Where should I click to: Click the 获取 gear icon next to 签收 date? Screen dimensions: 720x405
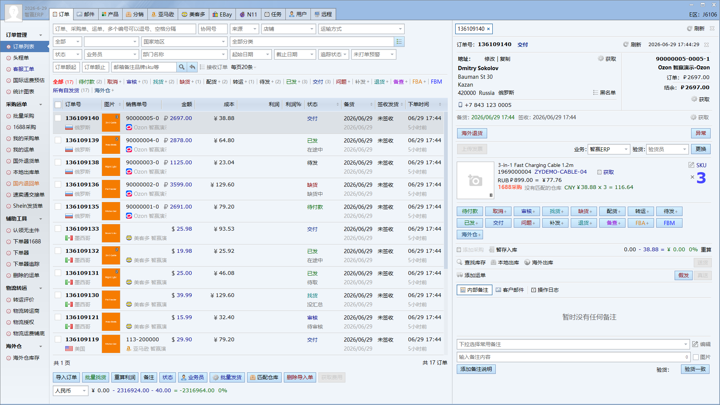[693, 117]
